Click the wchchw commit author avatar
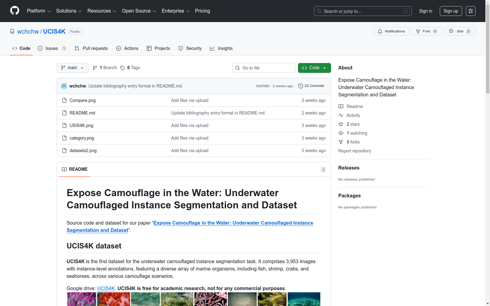This screenshot has height=306, width=490. point(64,86)
